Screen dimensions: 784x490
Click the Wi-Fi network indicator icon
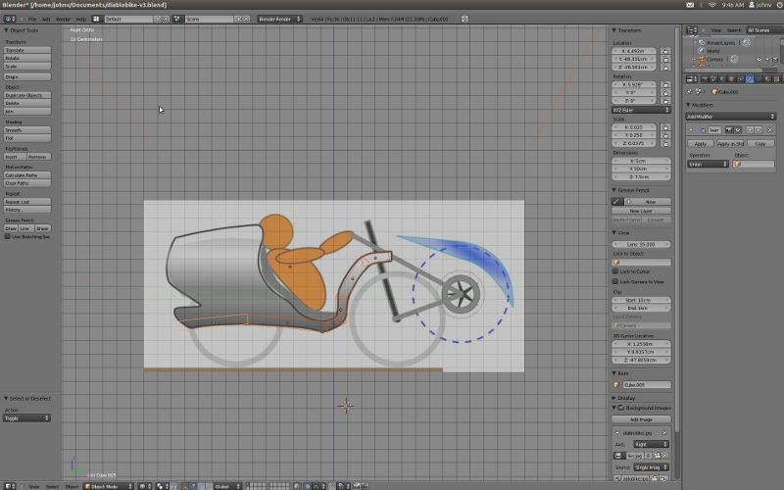[x=711, y=5]
